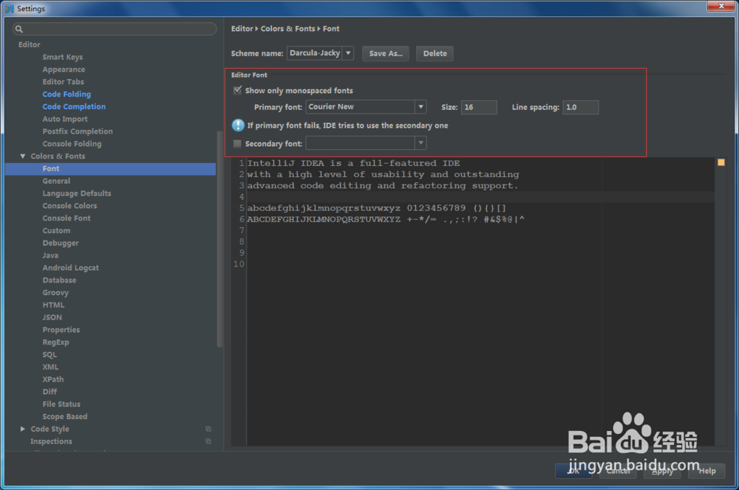This screenshot has height=490, width=739.
Task: Click the Editor breadcrumb segment
Action: 242,29
